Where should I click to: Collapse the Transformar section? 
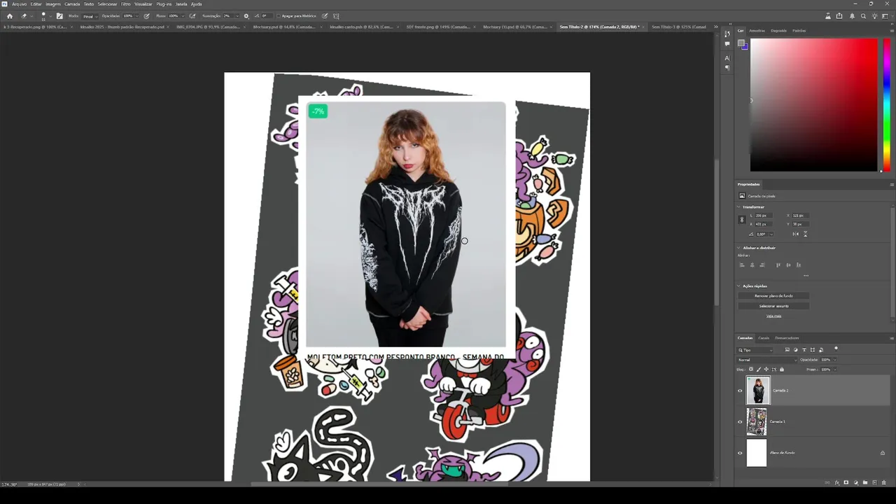pos(738,207)
